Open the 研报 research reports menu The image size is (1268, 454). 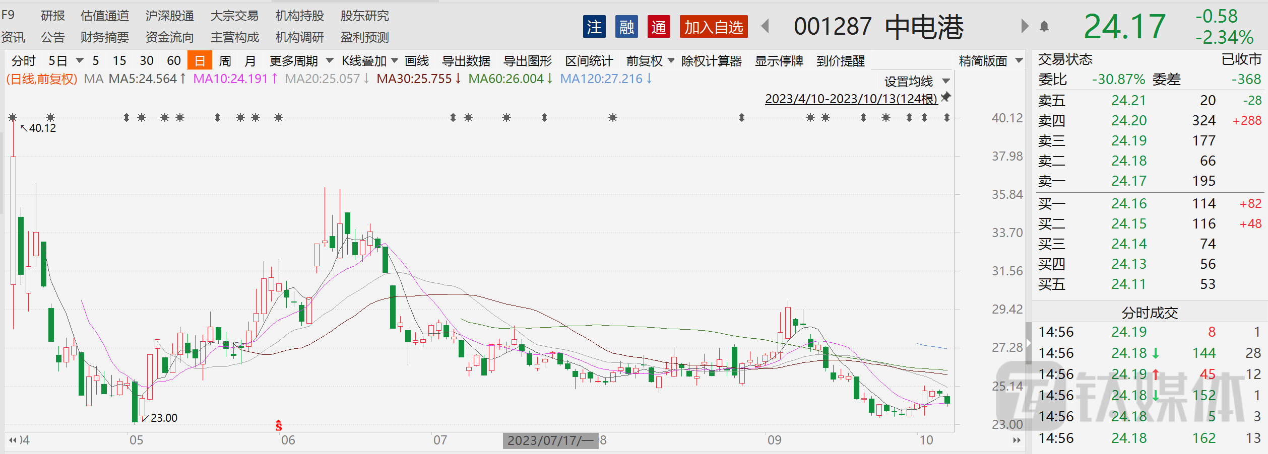(53, 16)
